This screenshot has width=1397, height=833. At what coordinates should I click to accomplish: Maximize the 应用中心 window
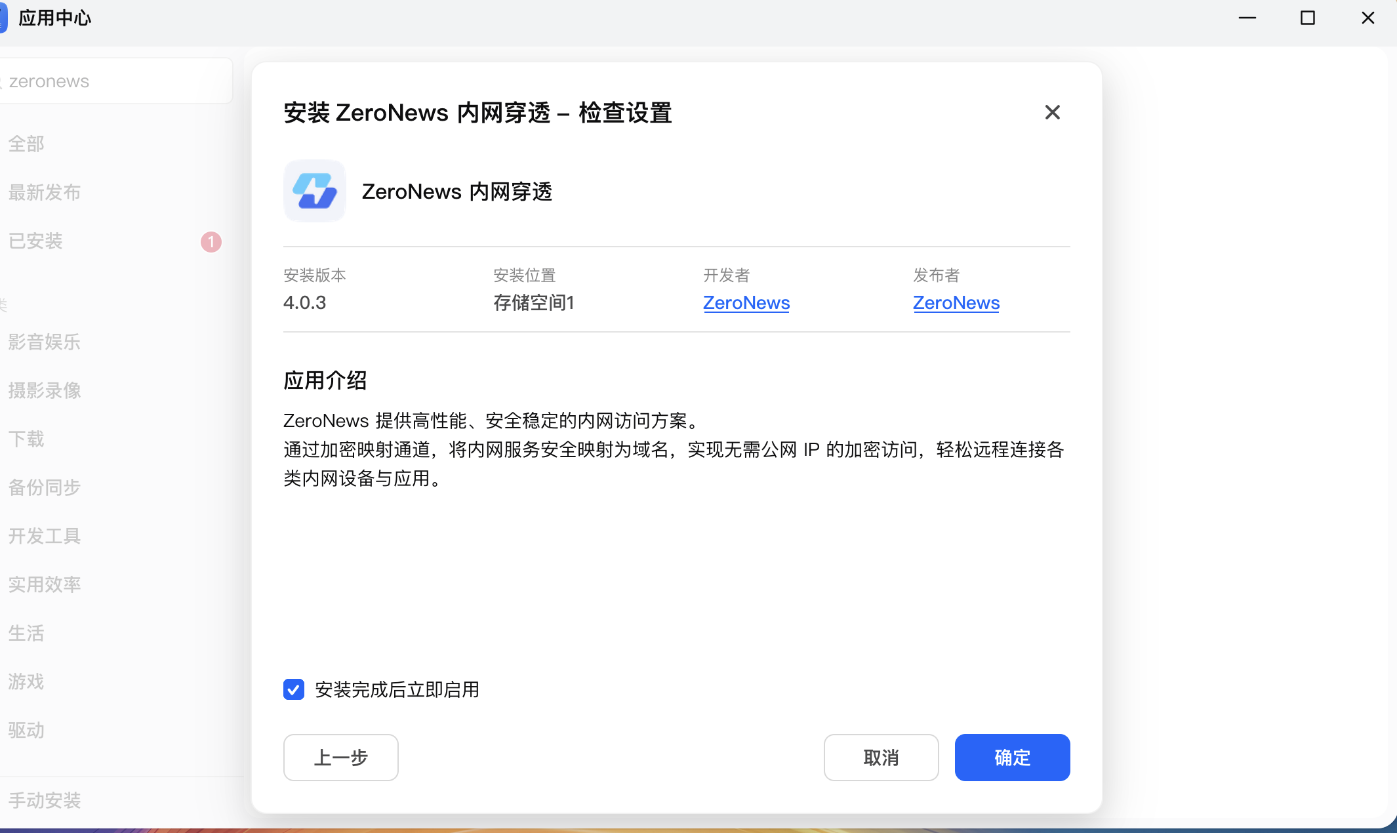pos(1307,18)
